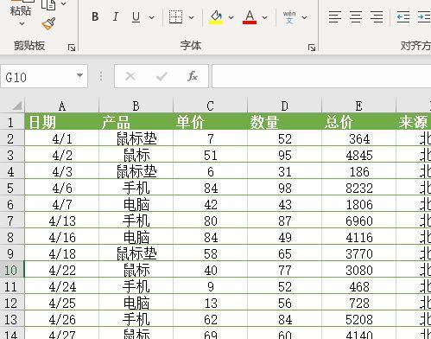This screenshot has height=339, width=431.
Task: Click quantity cell 31
Action: (284, 171)
